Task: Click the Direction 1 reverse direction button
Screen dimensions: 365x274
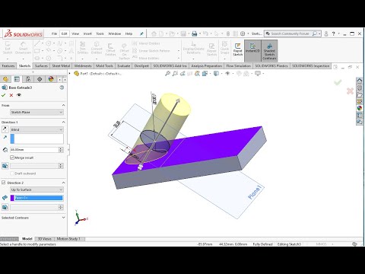Action: point(5,129)
